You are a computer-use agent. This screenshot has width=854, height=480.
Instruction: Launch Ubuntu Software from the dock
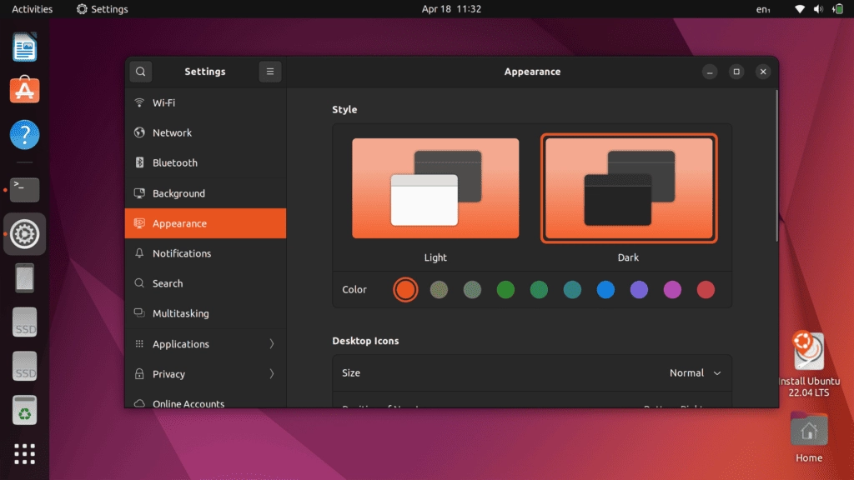pos(24,90)
